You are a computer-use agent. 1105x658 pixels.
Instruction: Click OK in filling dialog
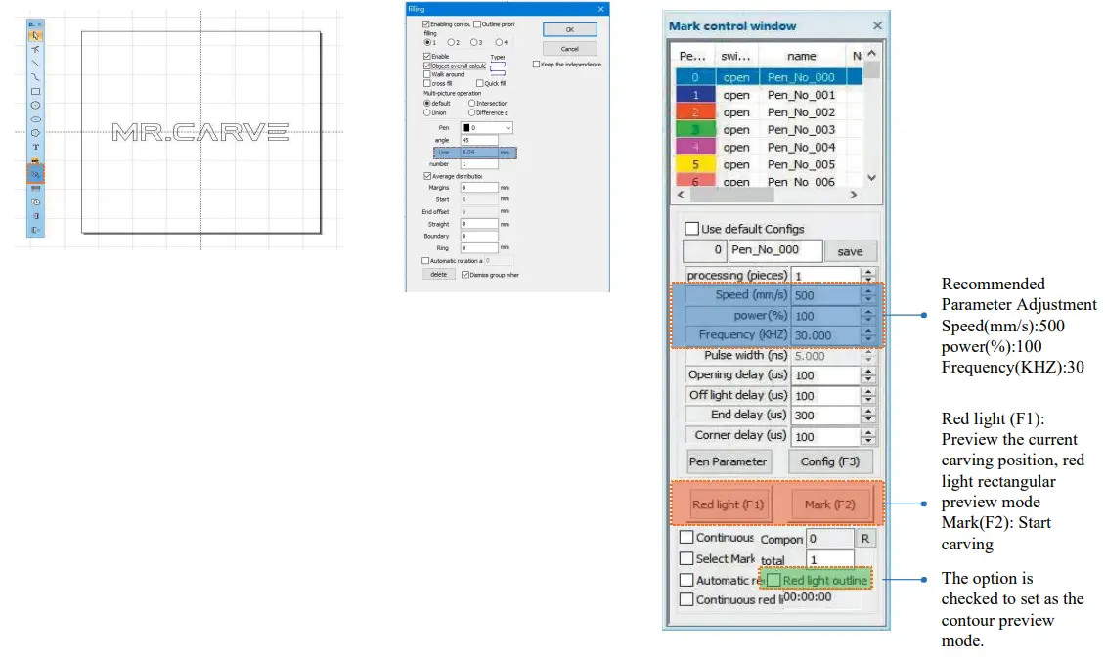pyautogui.click(x=570, y=29)
